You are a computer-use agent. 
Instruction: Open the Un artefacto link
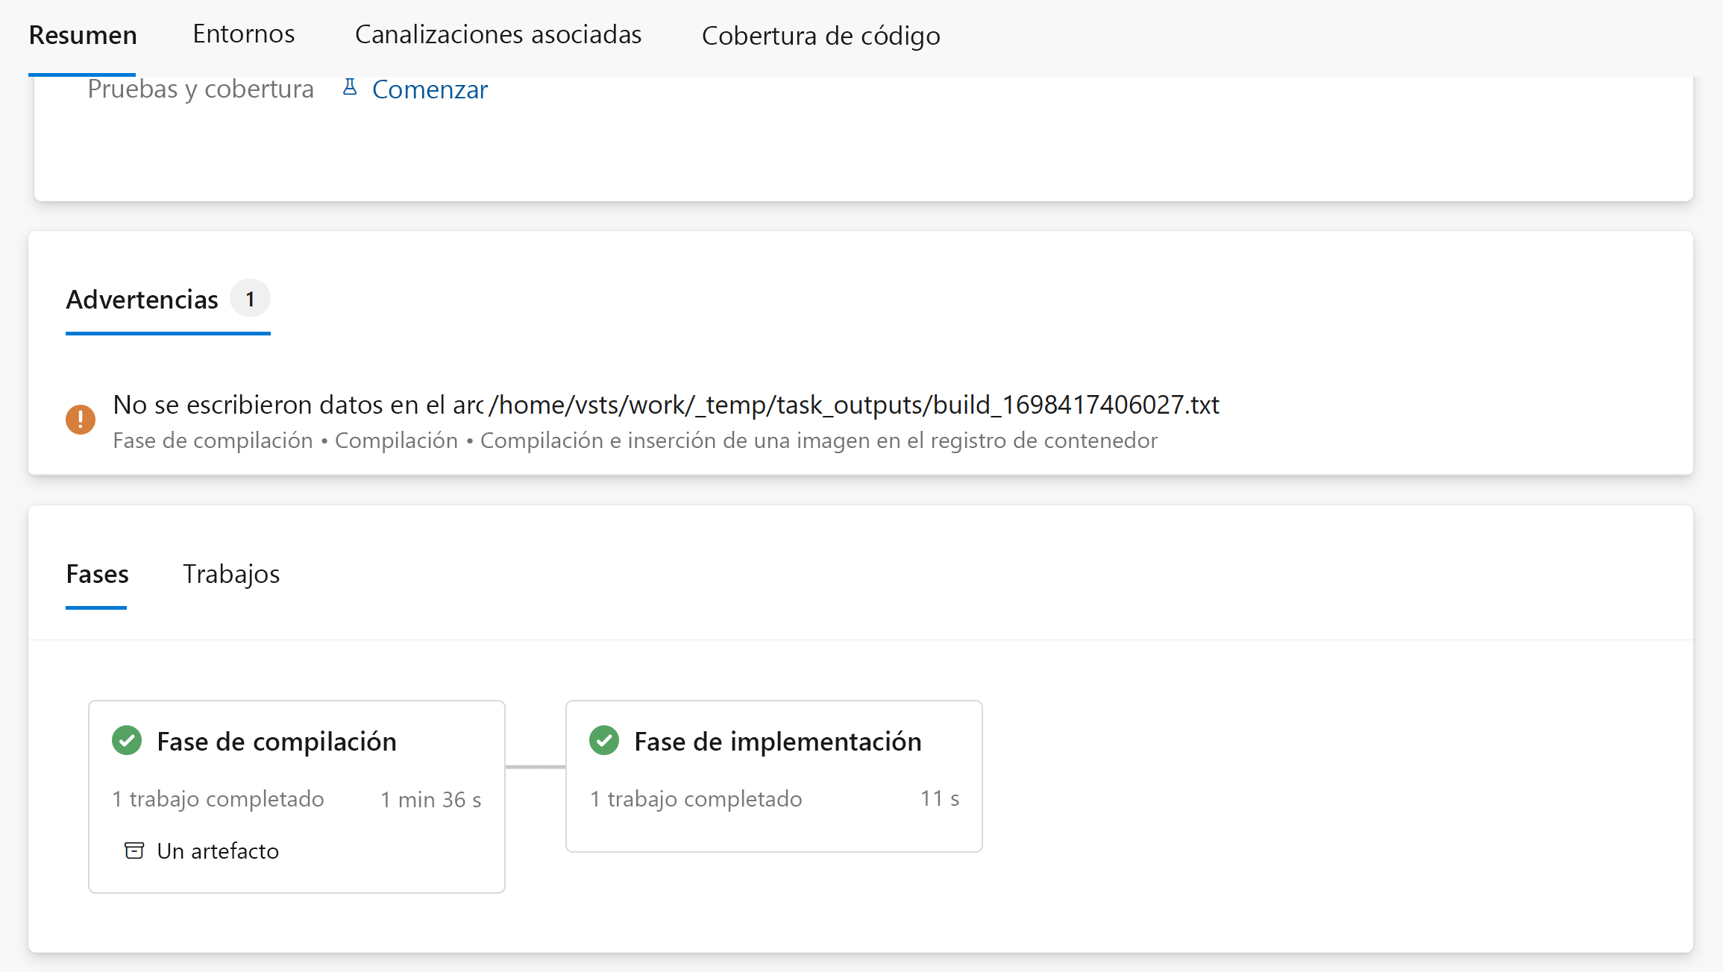tap(218, 851)
